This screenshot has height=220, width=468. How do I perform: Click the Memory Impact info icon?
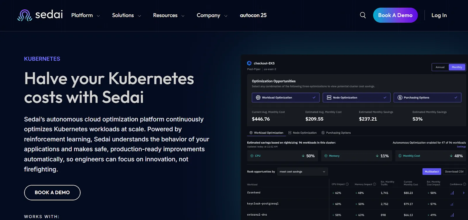click(374, 184)
